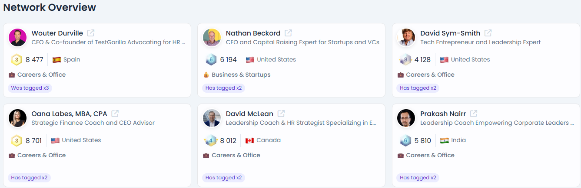
Task: Click Business & Startups category label
Action: click(x=241, y=75)
